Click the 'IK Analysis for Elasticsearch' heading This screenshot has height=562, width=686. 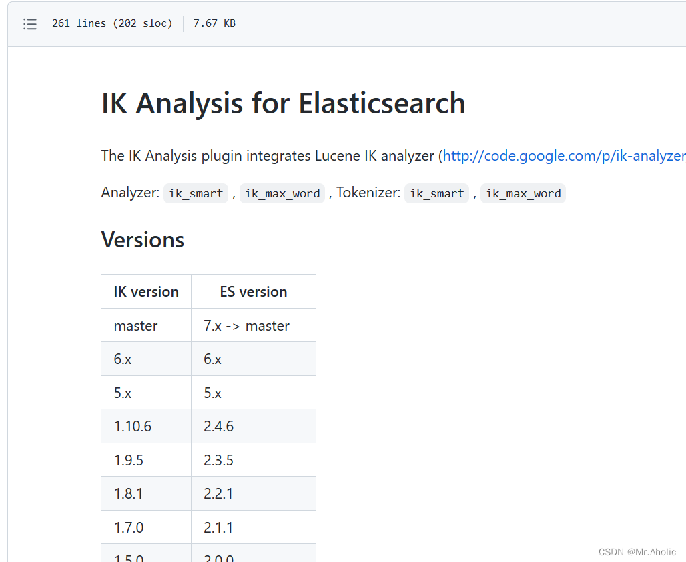click(283, 104)
